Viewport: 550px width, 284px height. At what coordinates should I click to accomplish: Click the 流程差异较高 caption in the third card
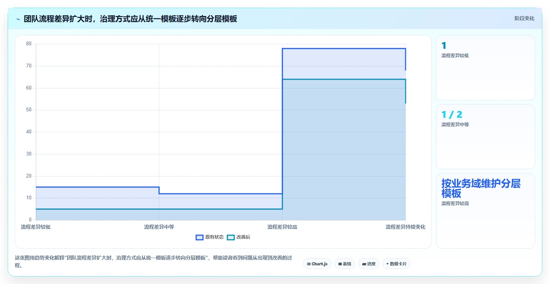point(455,204)
